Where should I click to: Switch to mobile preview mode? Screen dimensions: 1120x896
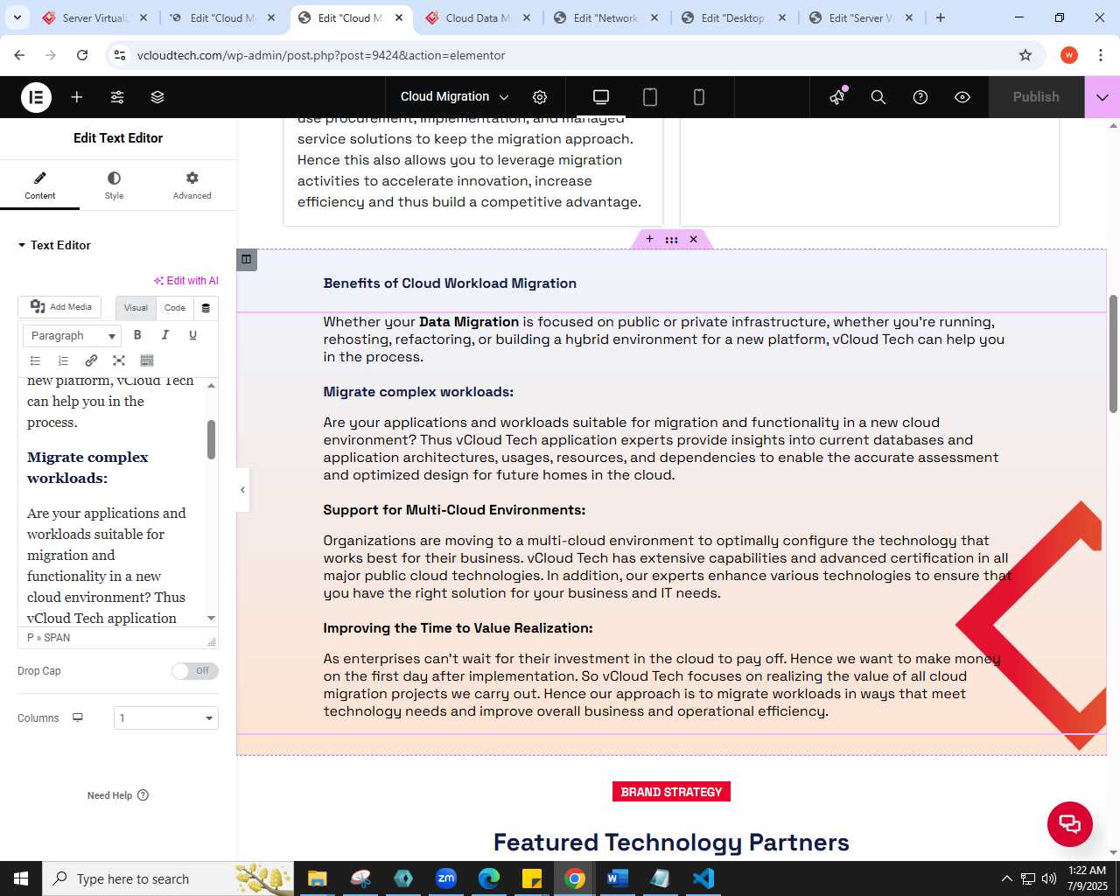[699, 97]
